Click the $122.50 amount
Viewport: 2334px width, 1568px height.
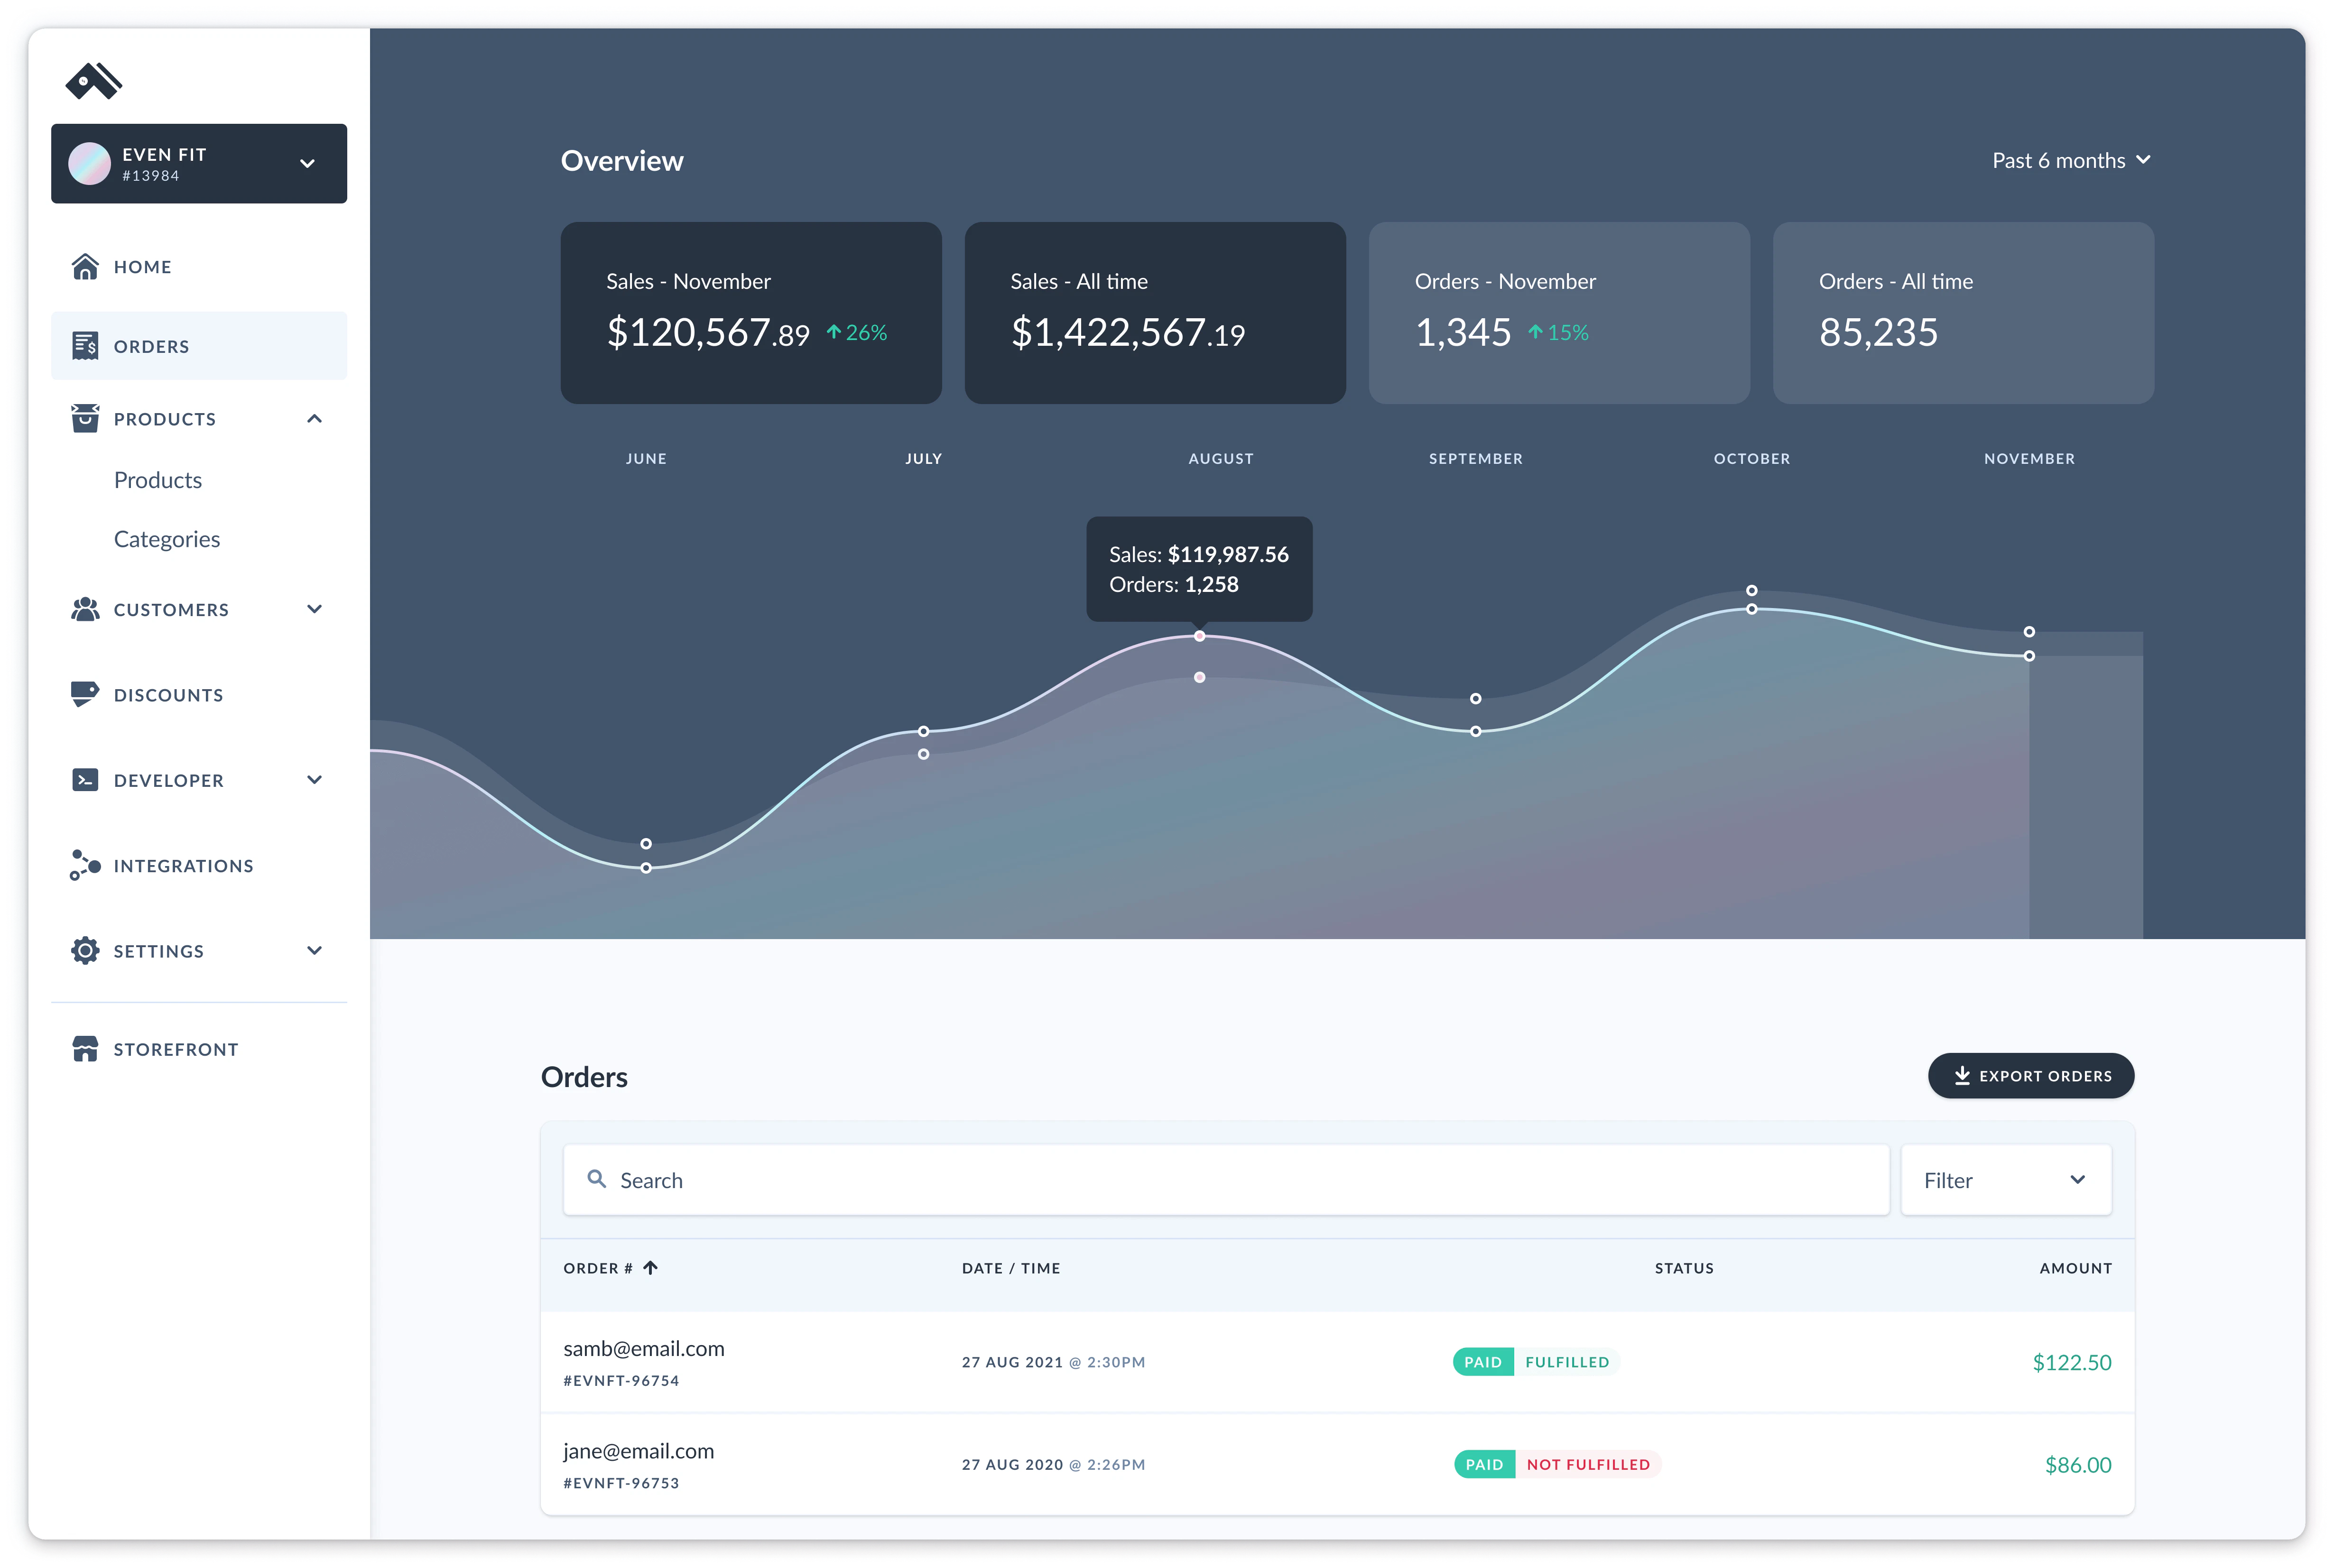pyautogui.click(x=2072, y=1362)
